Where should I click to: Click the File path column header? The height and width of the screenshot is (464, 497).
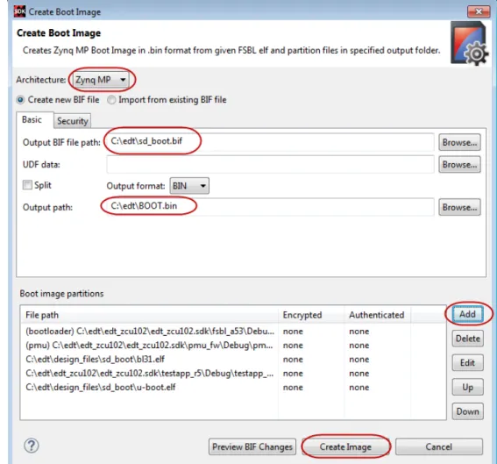[149, 315]
